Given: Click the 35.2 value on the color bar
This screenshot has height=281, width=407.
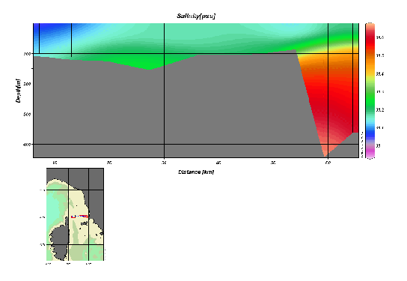Looking at the screenshot, I should [x=380, y=110].
